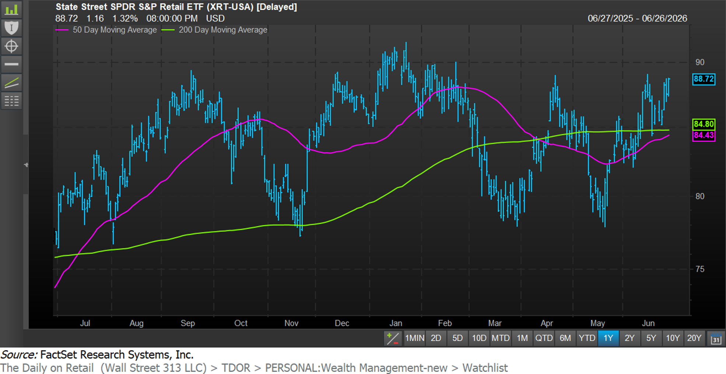Click the date range 06/27/2025 - 06/26/2026

tap(637, 18)
